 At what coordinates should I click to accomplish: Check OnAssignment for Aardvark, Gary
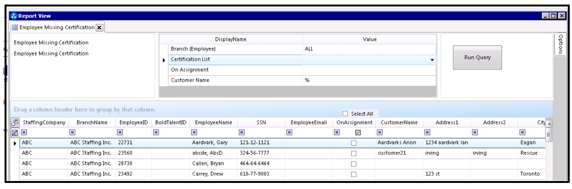(354, 143)
